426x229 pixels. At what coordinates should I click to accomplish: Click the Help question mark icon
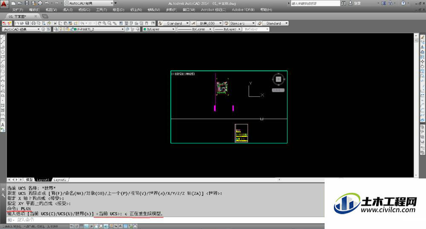(403, 3)
